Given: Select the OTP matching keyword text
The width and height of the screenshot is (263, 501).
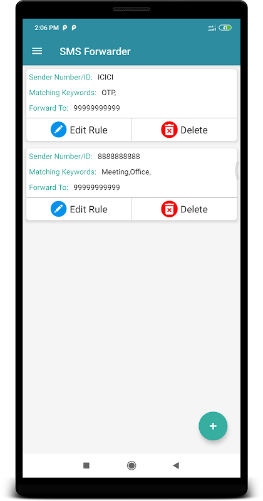Looking at the screenshot, I should pos(109,93).
